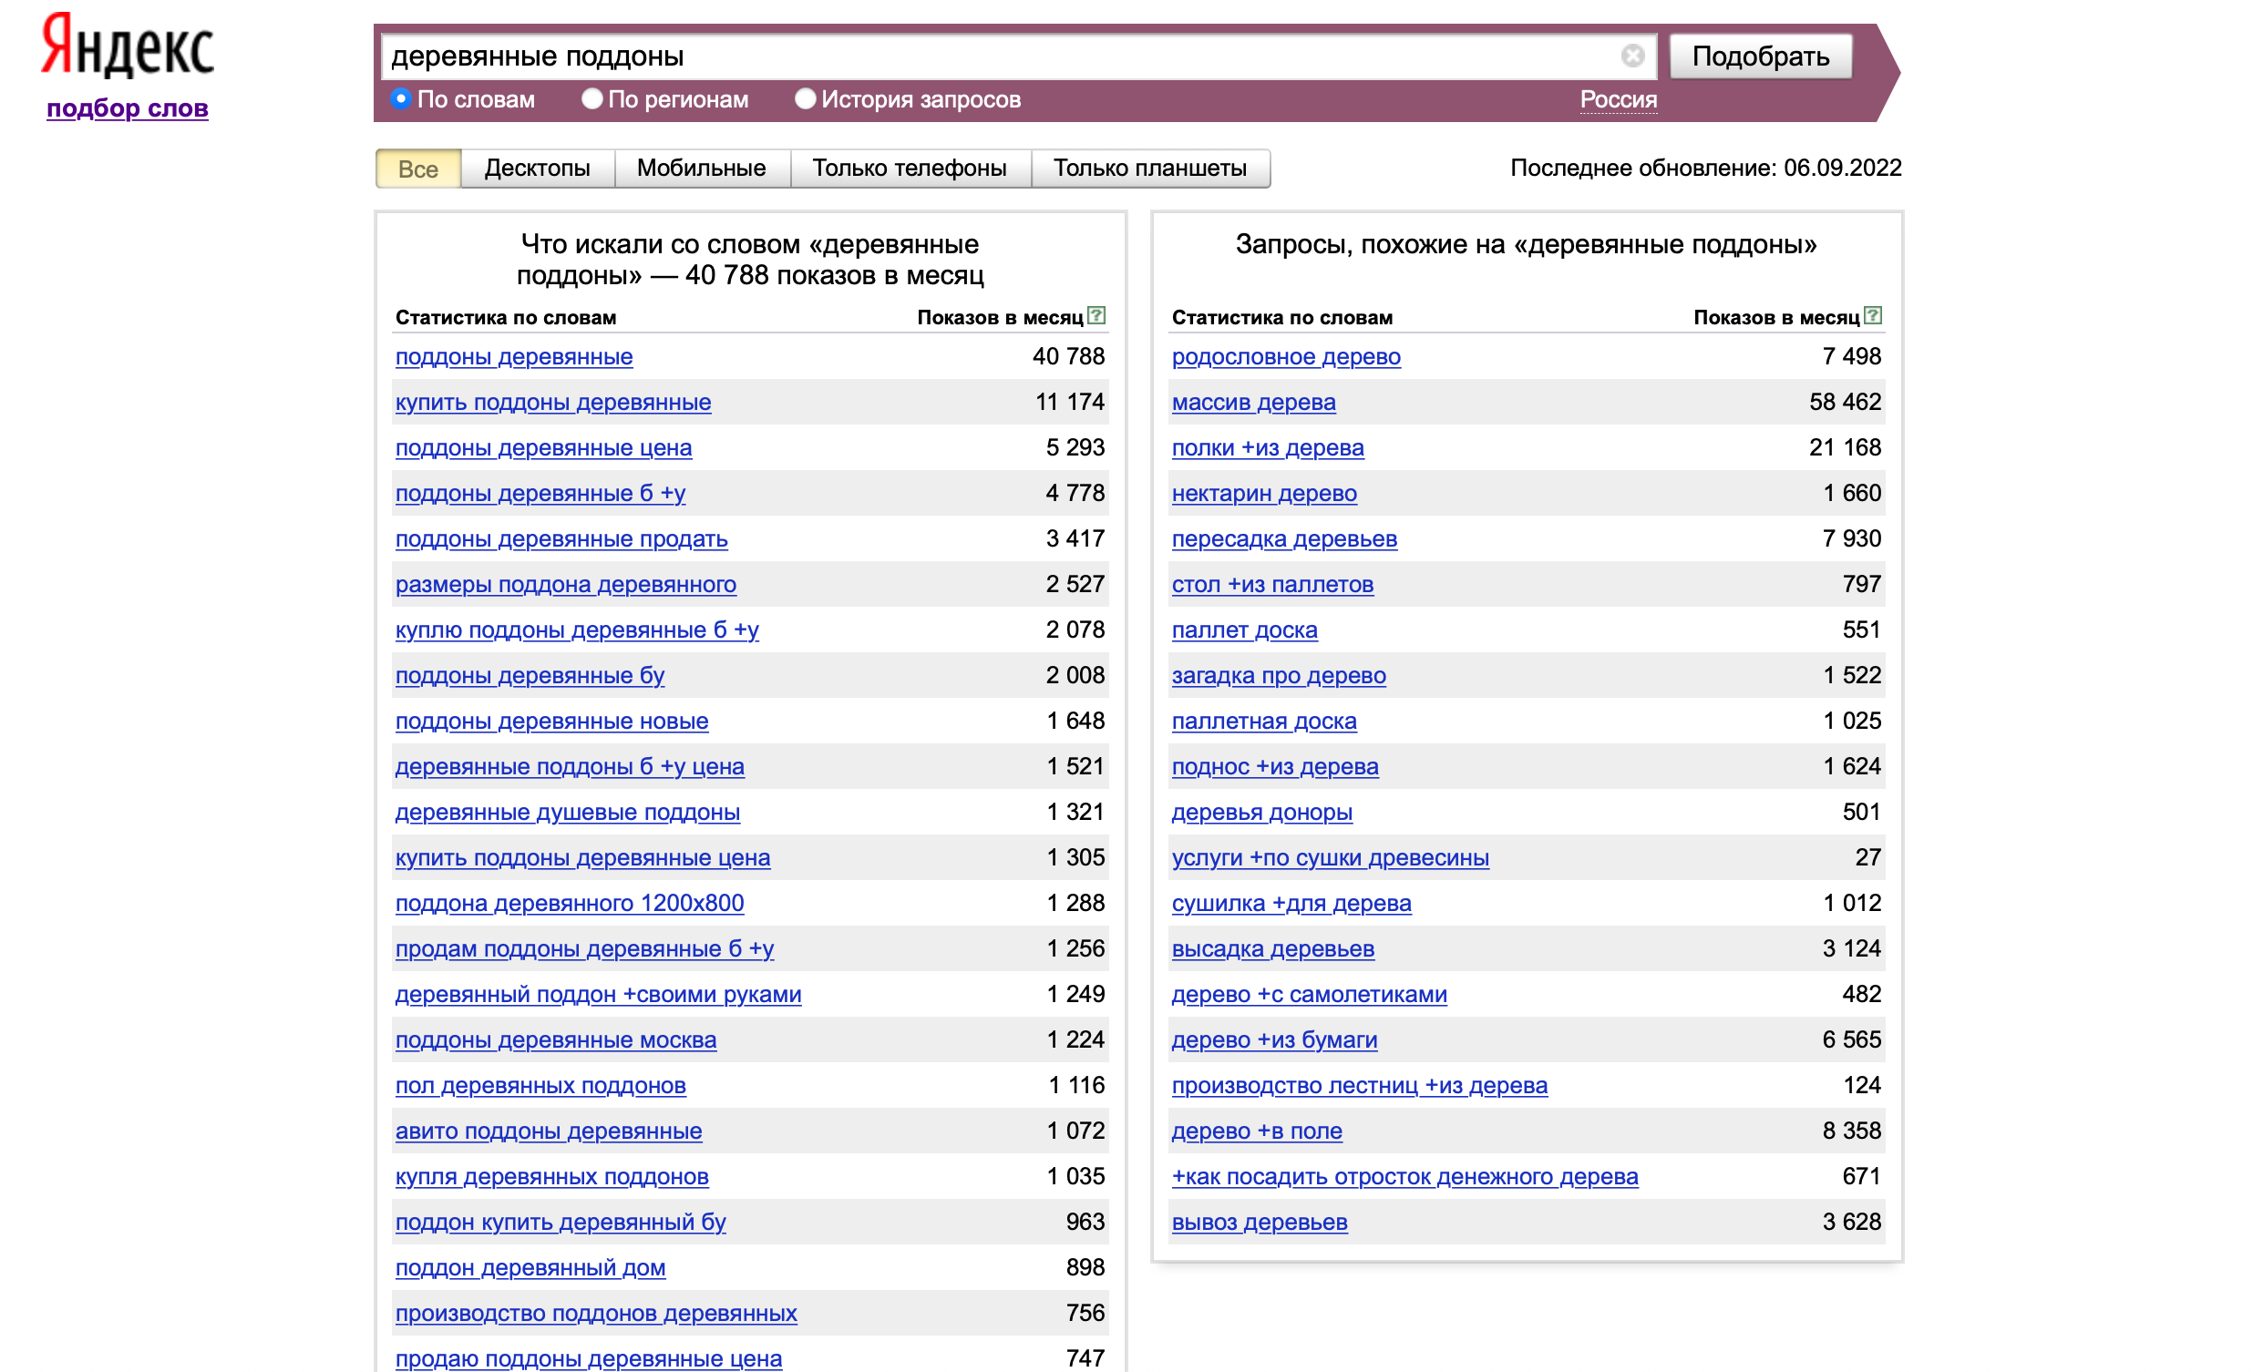
Task: Open 'паллет доска' similar query
Action: (1244, 630)
